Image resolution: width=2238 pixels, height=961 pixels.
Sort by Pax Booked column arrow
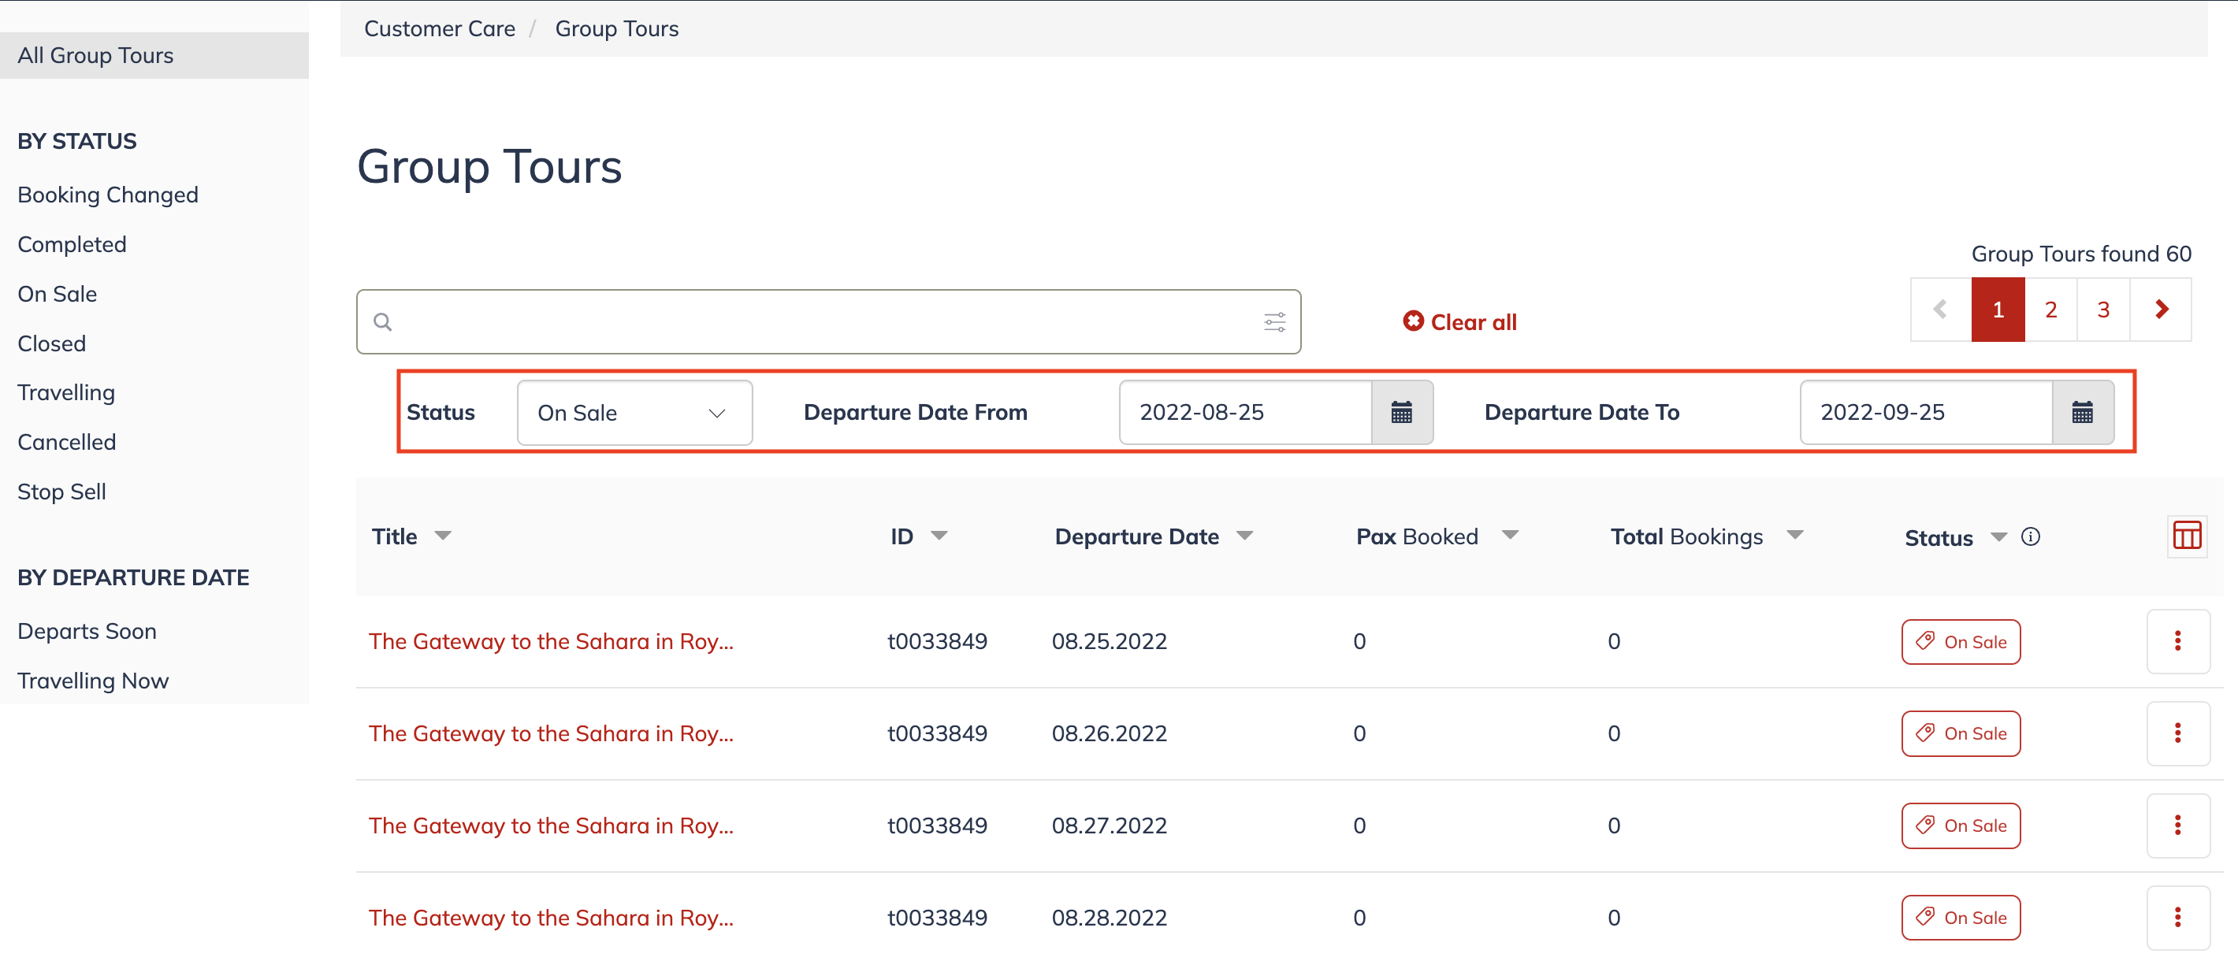coord(1510,535)
